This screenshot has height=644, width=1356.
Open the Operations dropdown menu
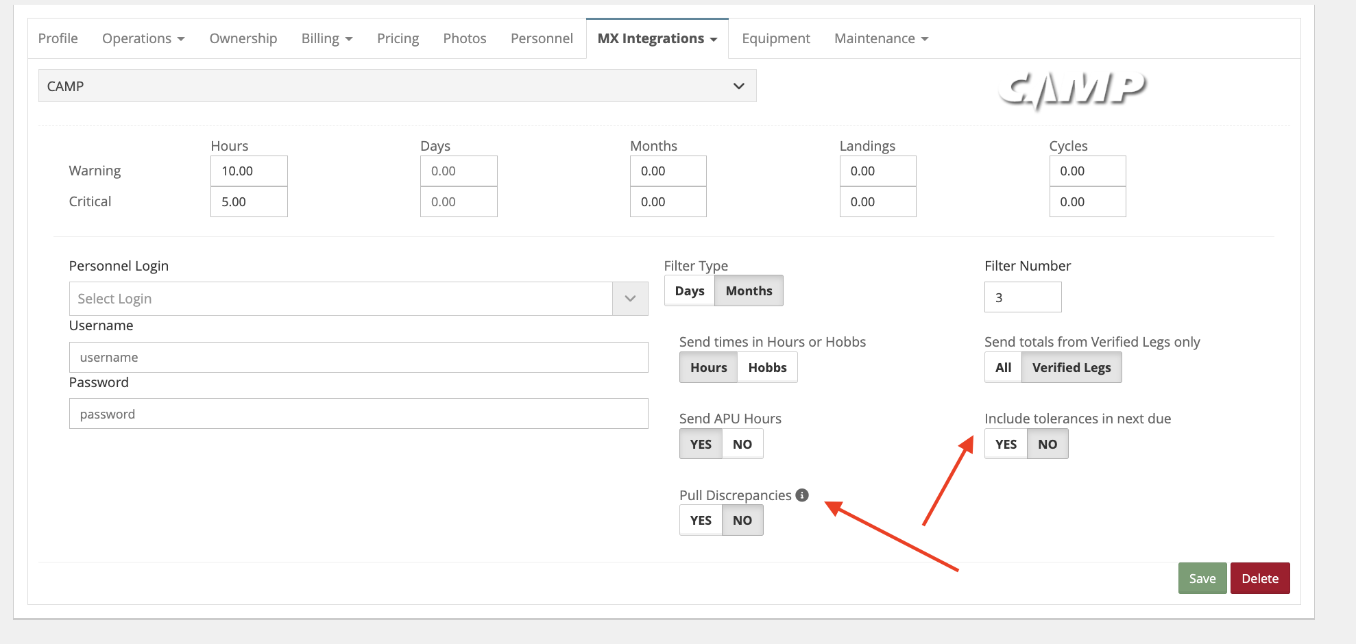point(143,39)
